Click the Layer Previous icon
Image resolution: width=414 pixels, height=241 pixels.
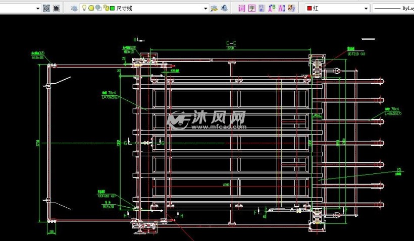point(223,8)
